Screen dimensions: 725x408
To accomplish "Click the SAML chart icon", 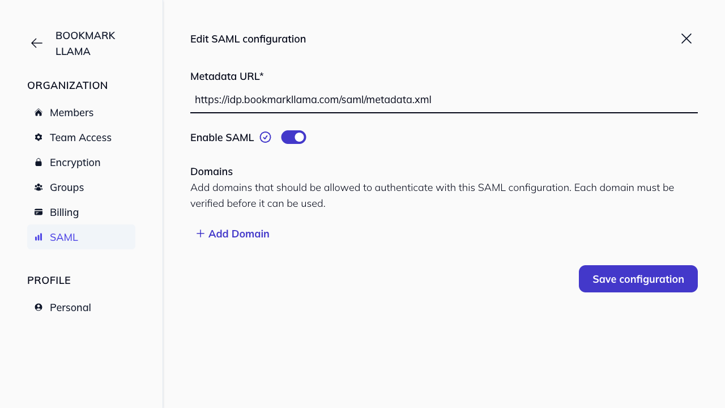I will coord(38,237).
